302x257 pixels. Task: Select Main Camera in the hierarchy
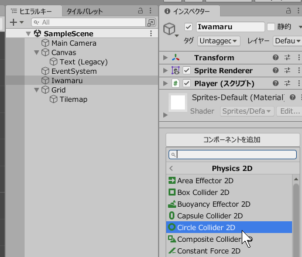74,43
